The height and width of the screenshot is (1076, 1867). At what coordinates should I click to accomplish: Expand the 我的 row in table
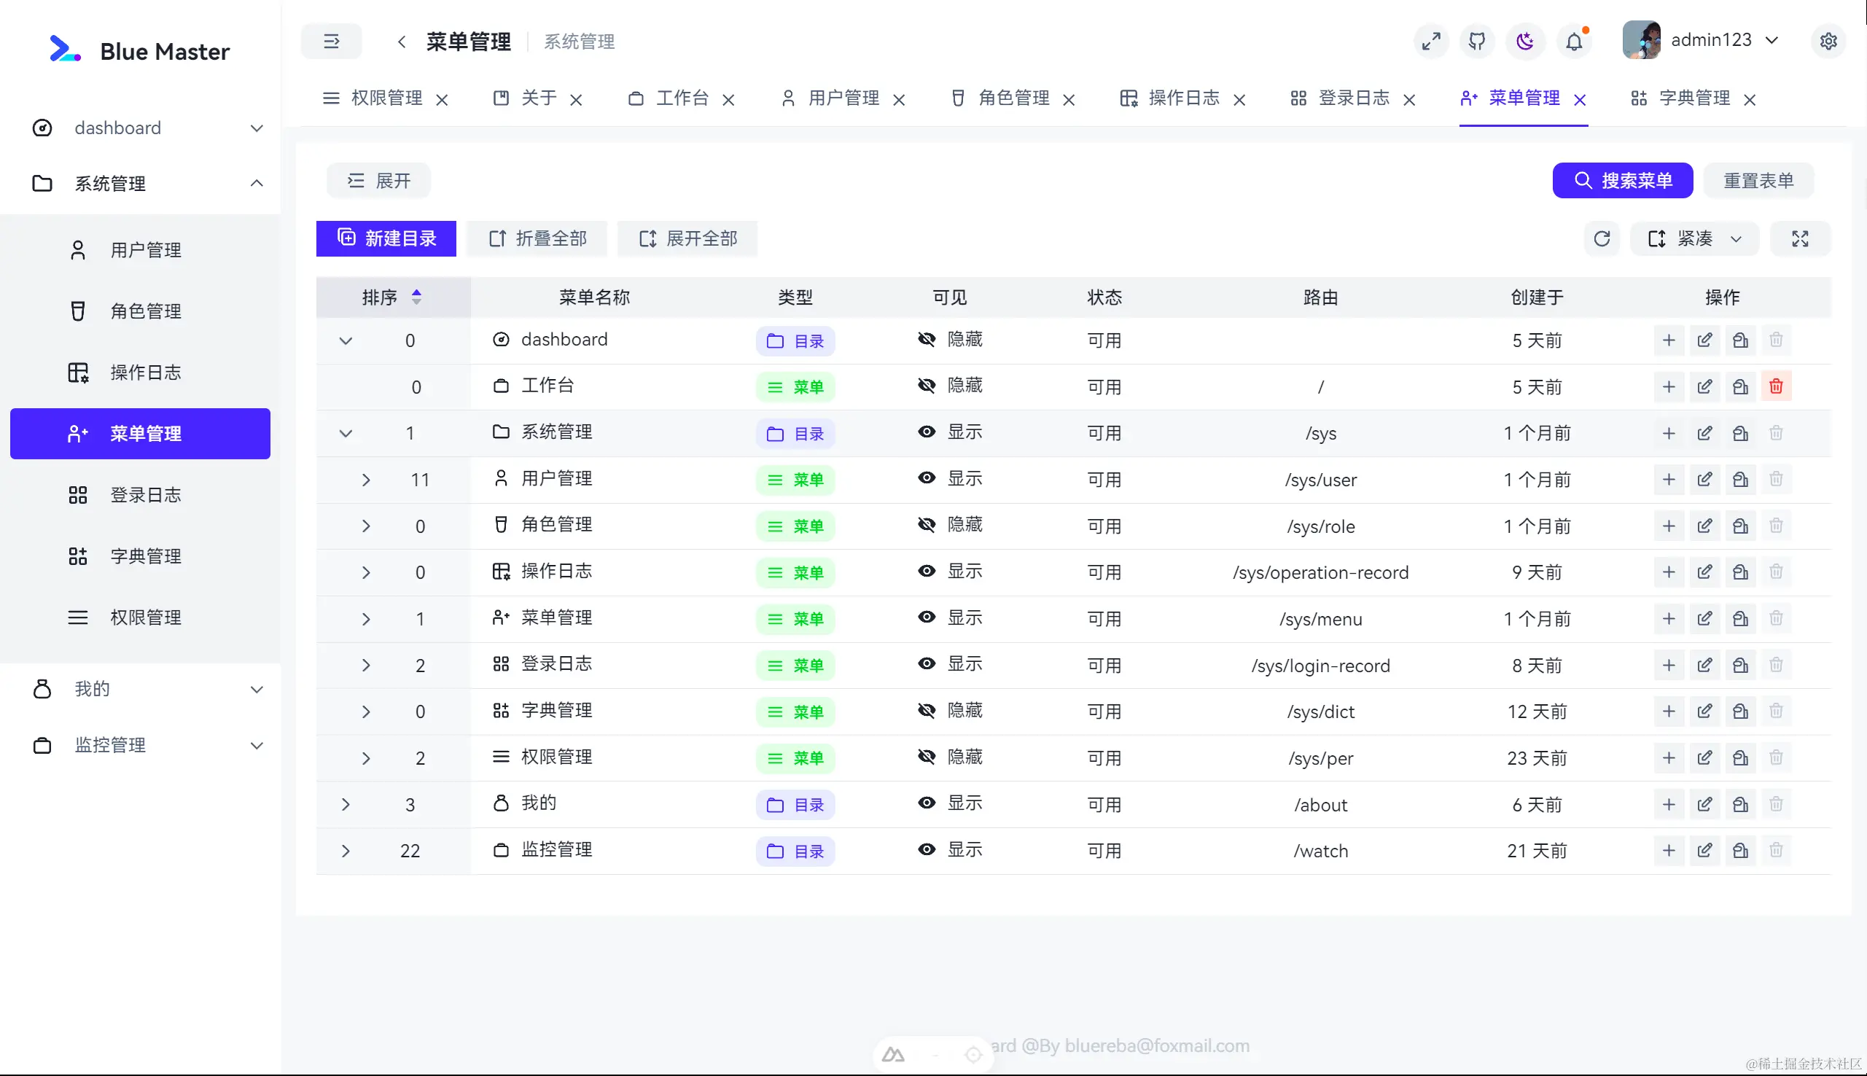click(x=345, y=804)
